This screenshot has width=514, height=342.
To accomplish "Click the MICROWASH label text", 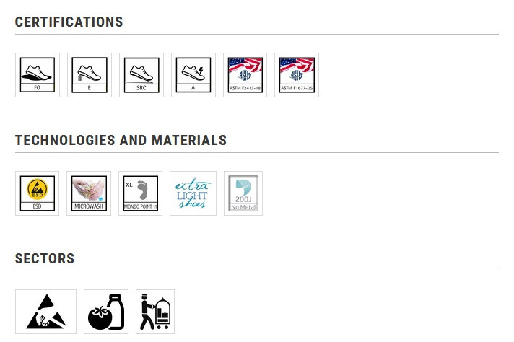I will click(x=89, y=206).
